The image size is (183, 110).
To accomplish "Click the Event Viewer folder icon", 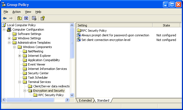I will 25,64.
